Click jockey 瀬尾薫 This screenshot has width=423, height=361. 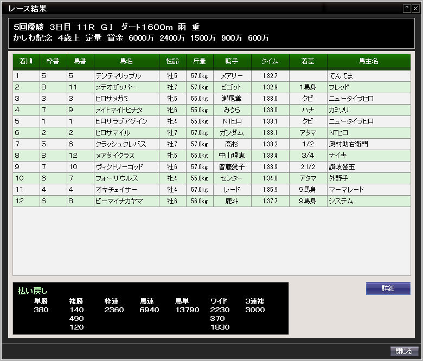(x=232, y=99)
